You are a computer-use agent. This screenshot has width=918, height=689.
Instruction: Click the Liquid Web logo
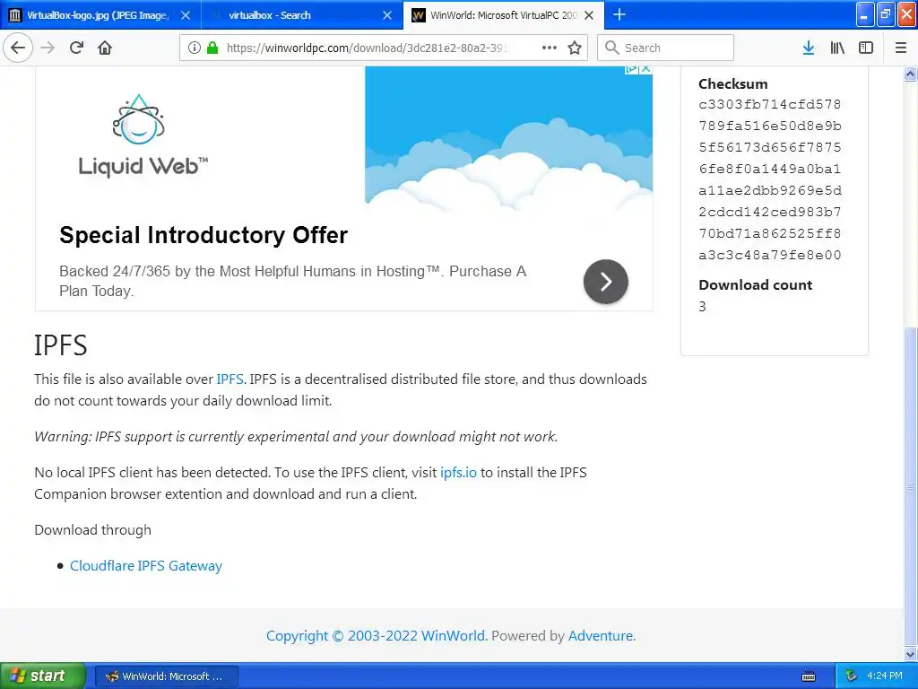tap(143, 135)
